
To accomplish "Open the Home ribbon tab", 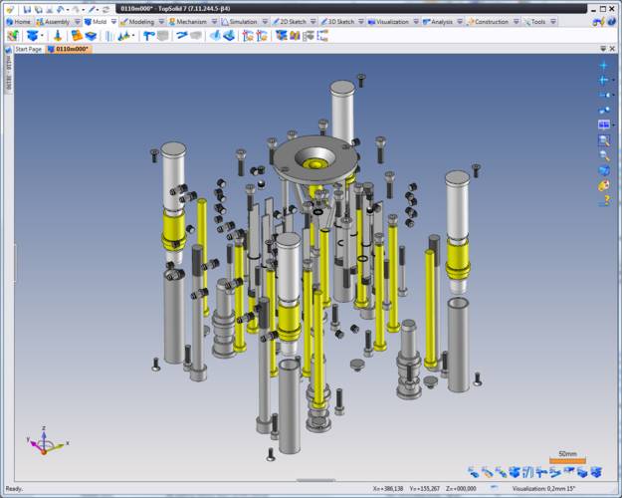I will (21, 21).
